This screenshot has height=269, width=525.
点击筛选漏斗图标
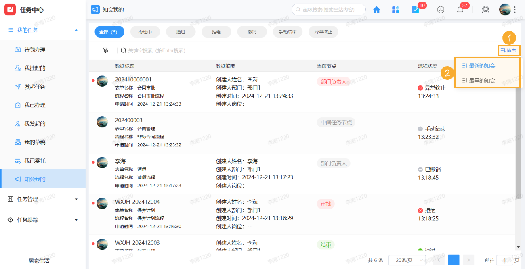[x=105, y=50]
